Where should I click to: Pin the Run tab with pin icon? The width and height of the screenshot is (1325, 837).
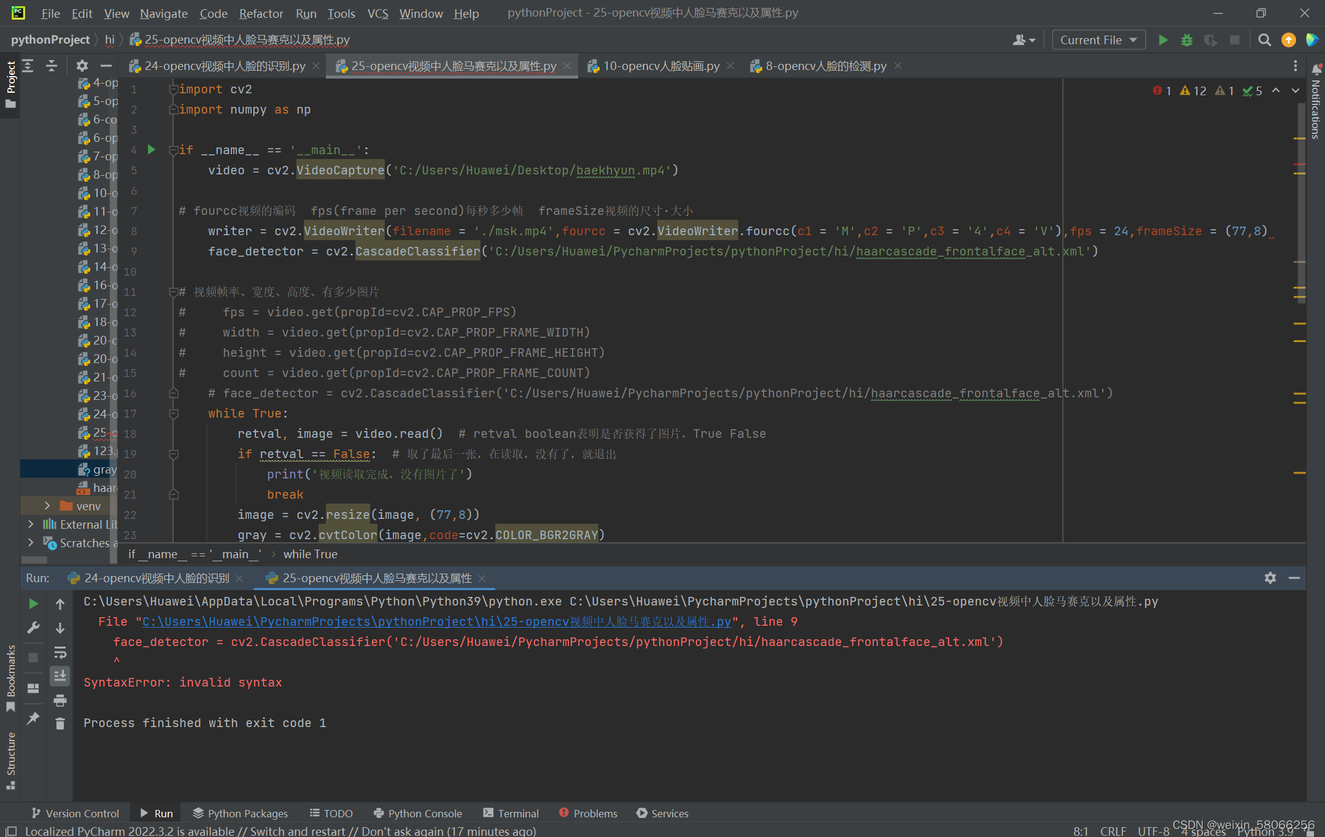[34, 718]
